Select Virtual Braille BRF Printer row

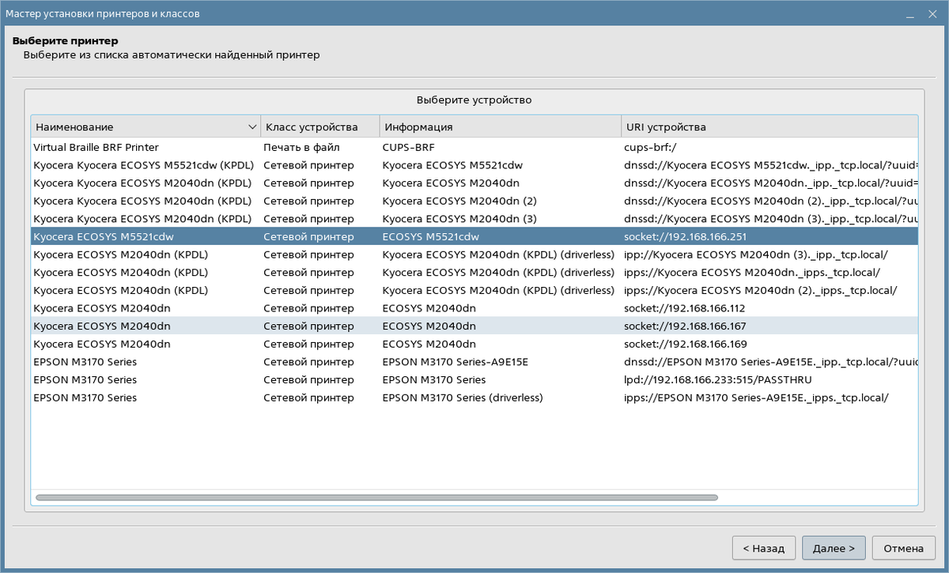click(475, 147)
